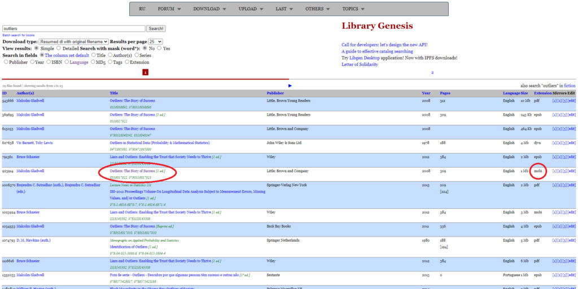
Task: Sort results by Year column header
Action: click(x=426, y=93)
